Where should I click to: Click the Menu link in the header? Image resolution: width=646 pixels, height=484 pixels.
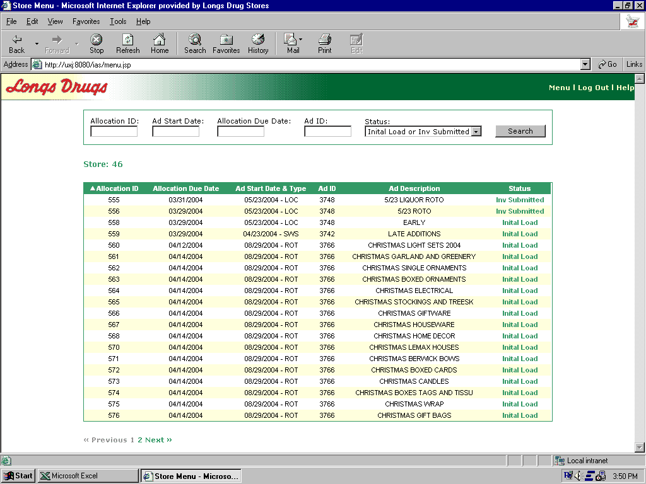tap(559, 87)
